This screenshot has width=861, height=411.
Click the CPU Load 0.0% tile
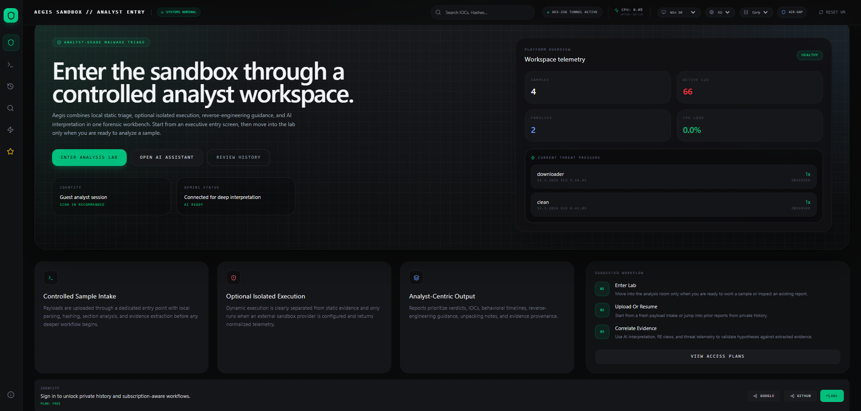click(x=750, y=125)
